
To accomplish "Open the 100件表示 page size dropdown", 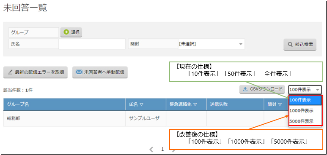I will tap(305, 90).
